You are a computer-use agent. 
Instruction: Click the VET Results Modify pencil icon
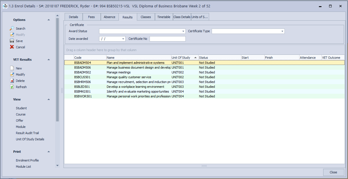click(x=12, y=75)
